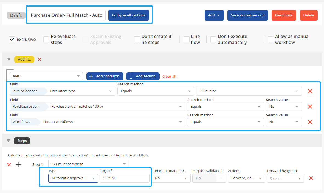Collapse the Add if section triangle
This screenshot has height=193, width=324.
coord(9,59)
